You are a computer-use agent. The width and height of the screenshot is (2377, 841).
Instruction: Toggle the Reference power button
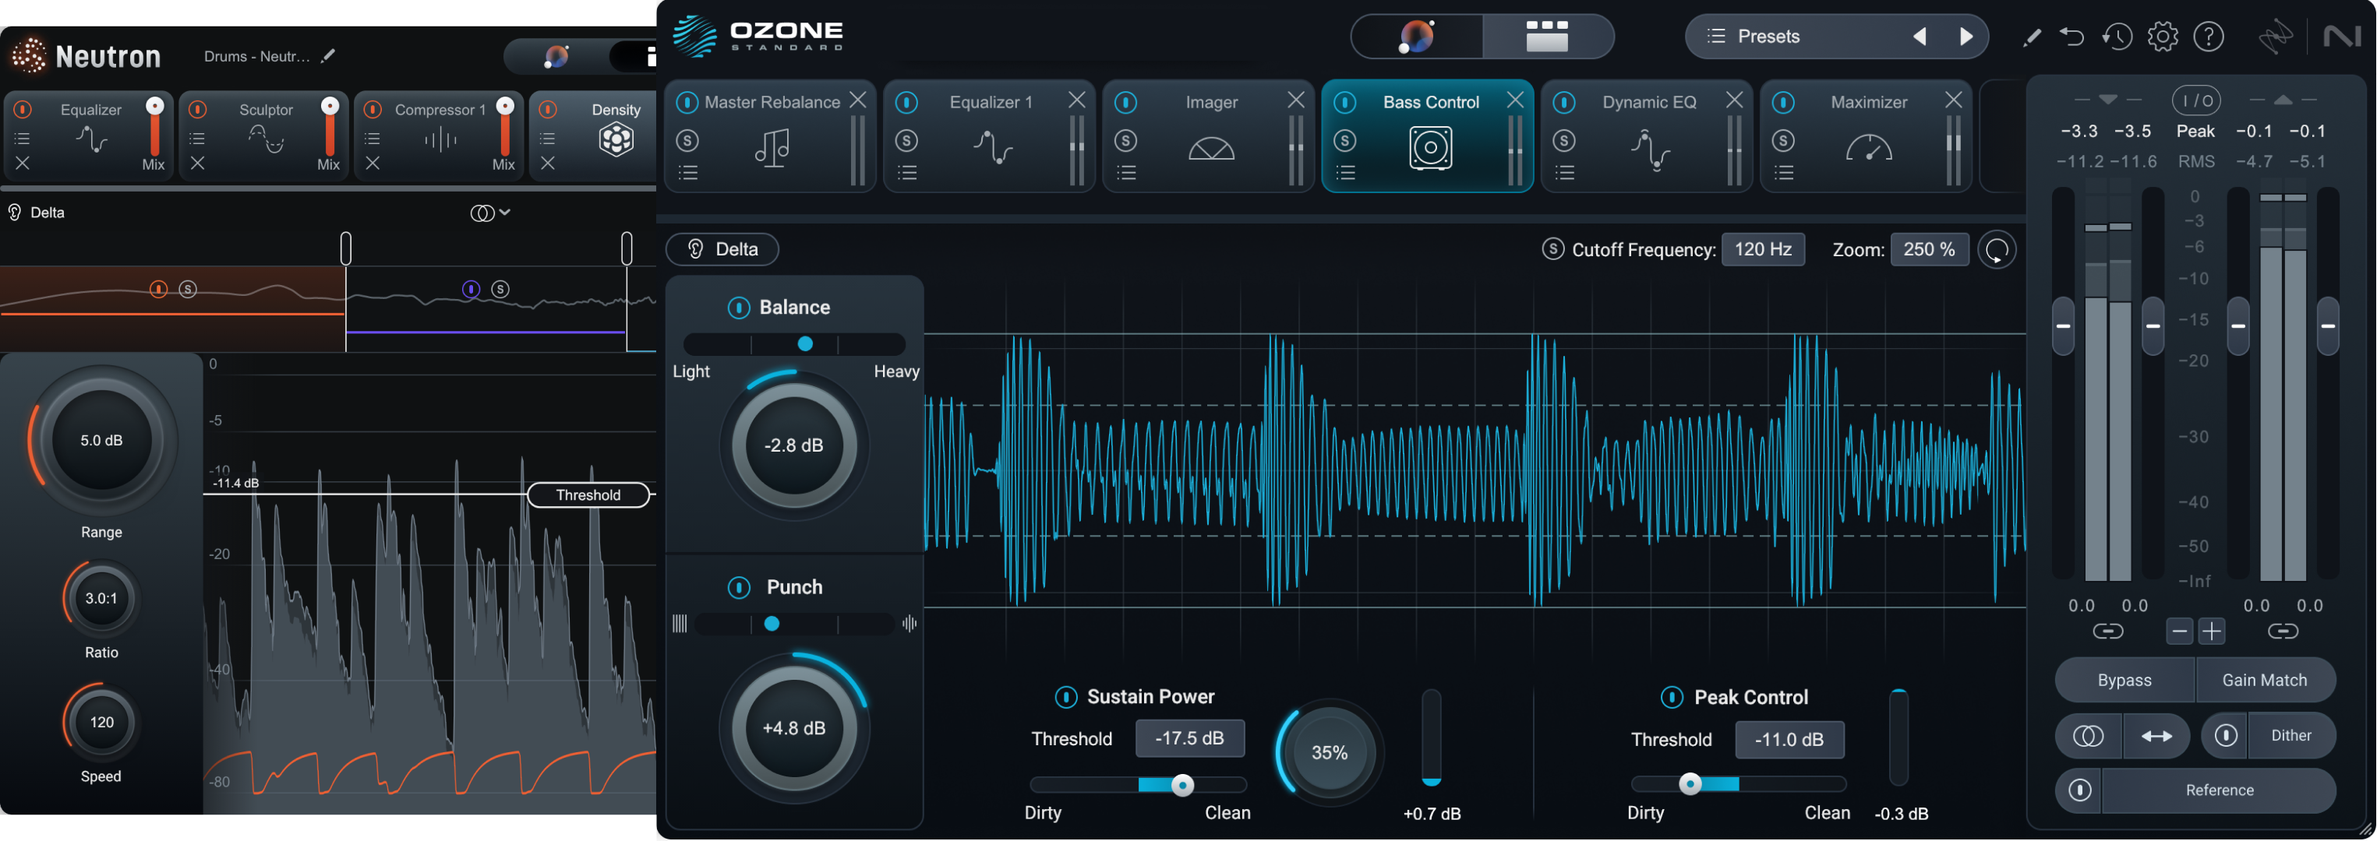[2079, 790]
